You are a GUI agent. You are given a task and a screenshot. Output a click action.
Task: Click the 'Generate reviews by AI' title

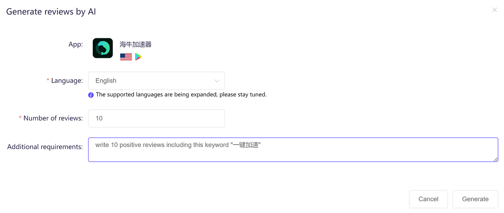(x=51, y=11)
